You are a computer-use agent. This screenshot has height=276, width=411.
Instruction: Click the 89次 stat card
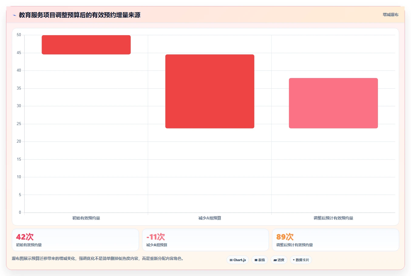tap(335, 240)
